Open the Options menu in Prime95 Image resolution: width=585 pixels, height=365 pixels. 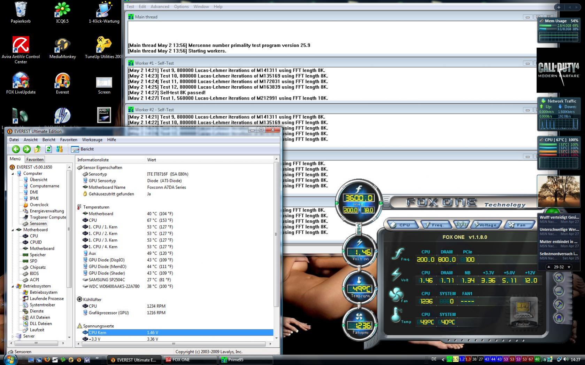click(181, 7)
